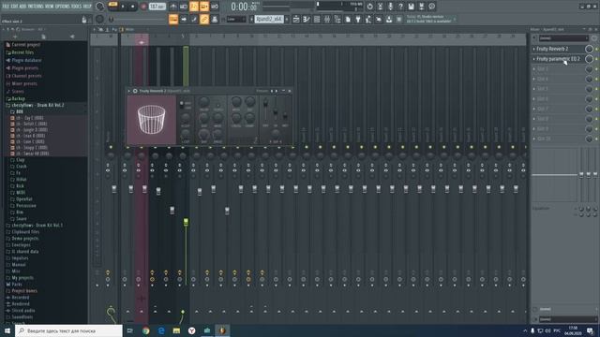
Task: Toggle the highlighted typing keyboard to piano button
Action: [x=173, y=19]
